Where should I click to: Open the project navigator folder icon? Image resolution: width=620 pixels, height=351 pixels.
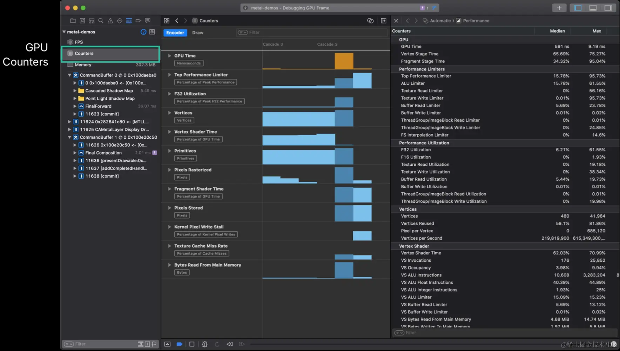73,21
